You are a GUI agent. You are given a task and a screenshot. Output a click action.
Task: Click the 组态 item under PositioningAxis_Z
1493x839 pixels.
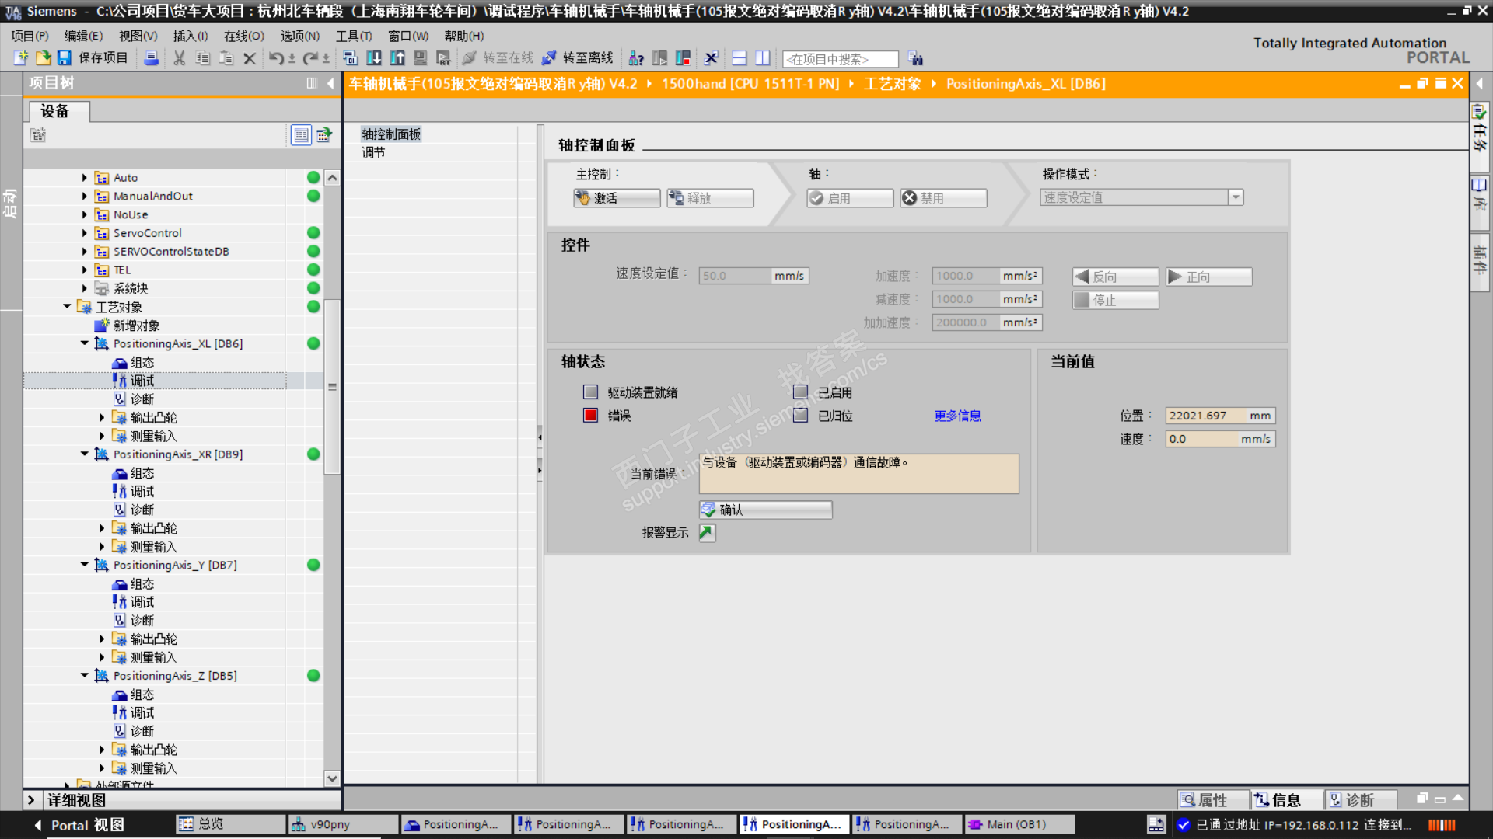(x=142, y=695)
